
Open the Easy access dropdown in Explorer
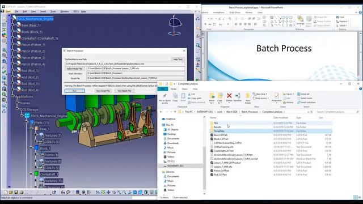261,98
